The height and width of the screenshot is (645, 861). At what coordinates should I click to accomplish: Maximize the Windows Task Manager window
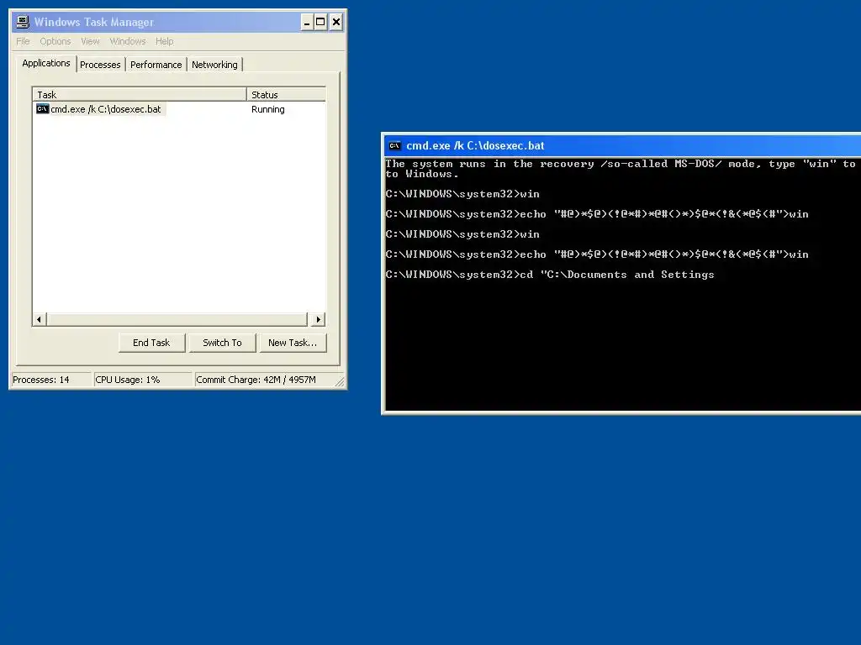point(320,22)
